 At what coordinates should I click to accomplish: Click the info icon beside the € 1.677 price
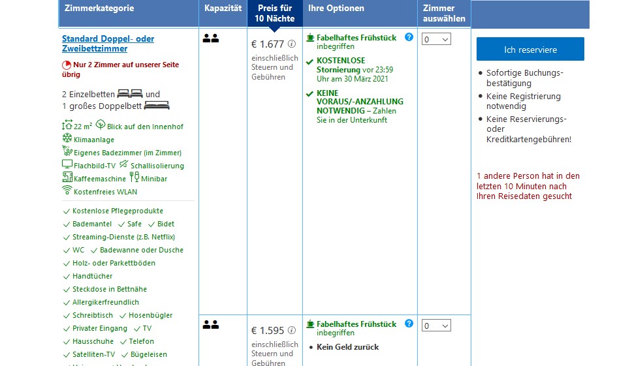tap(292, 44)
